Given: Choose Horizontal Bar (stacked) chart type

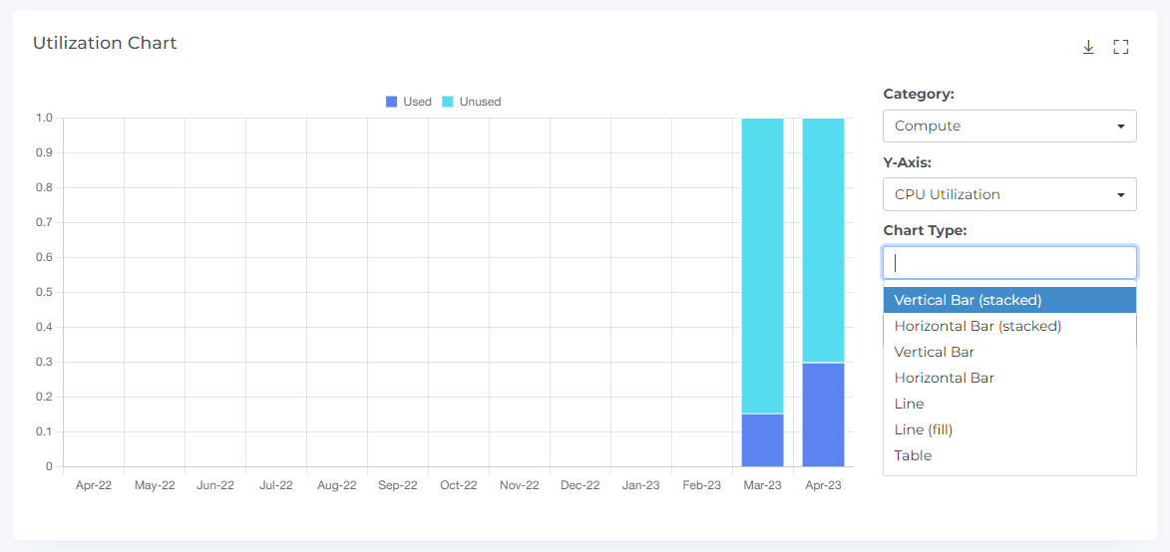Looking at the screenshot, I should click(x=977, y=326).
